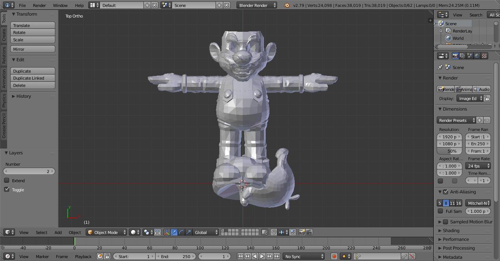Expand the Performance panel
500x261 pixels.
tap(456, 239)
